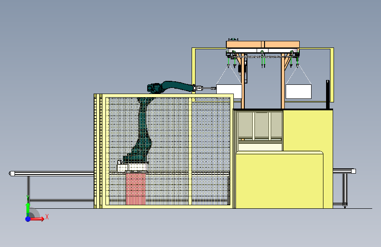Viewport: 381px width, 247px height.
Task: Select the left white suspended box
Action: (x=229, y=91)
